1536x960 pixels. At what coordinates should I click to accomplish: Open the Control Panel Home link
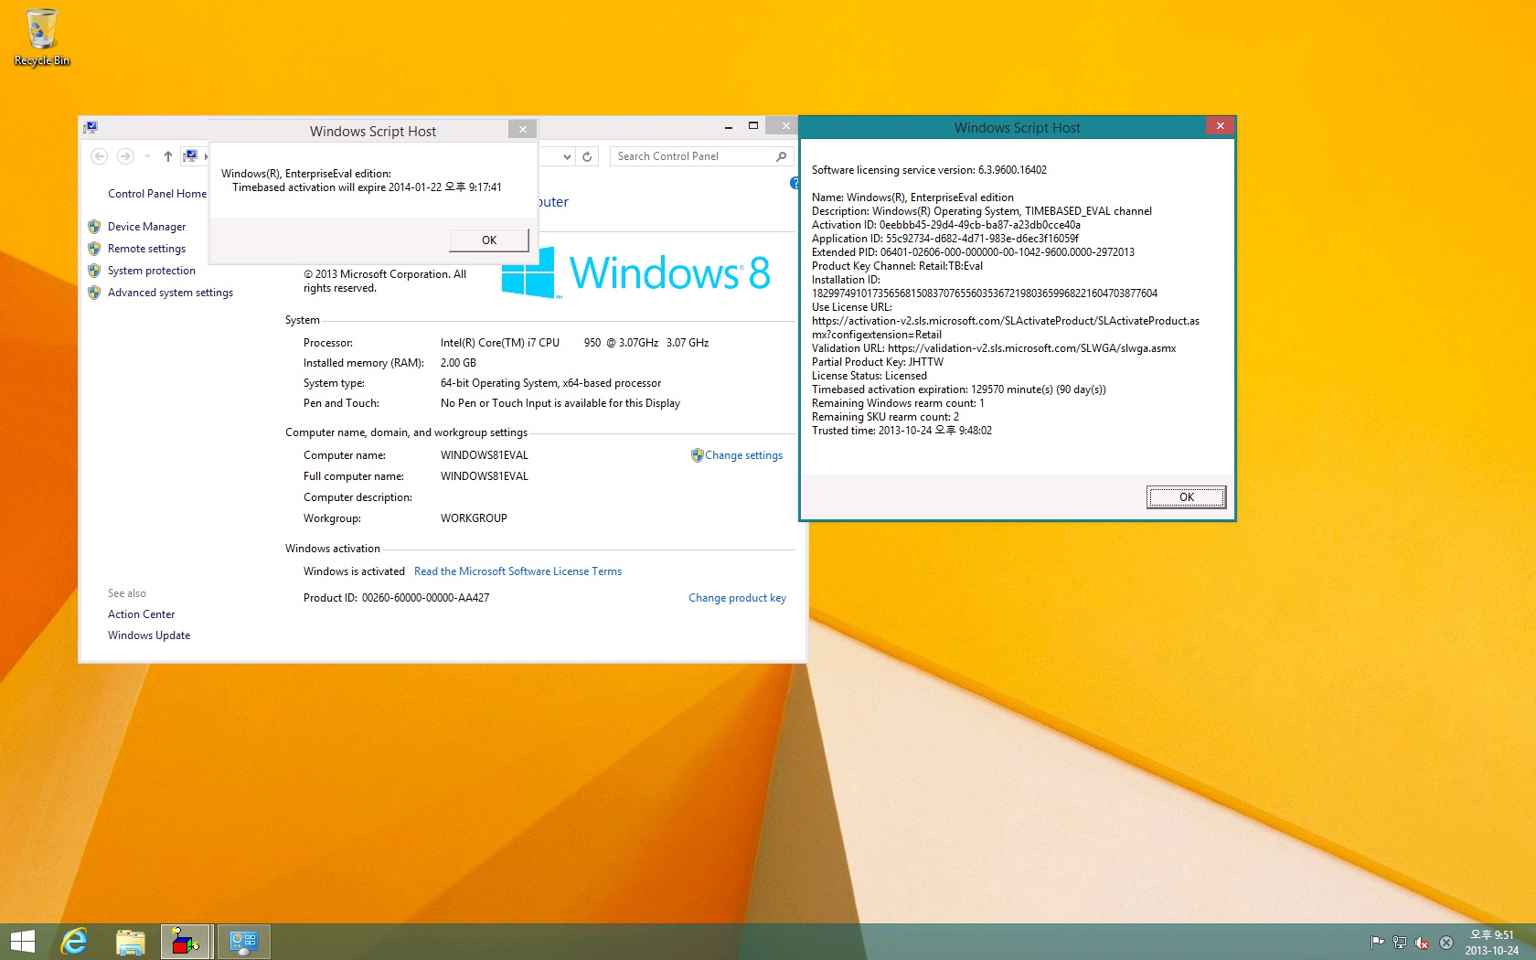157,194
